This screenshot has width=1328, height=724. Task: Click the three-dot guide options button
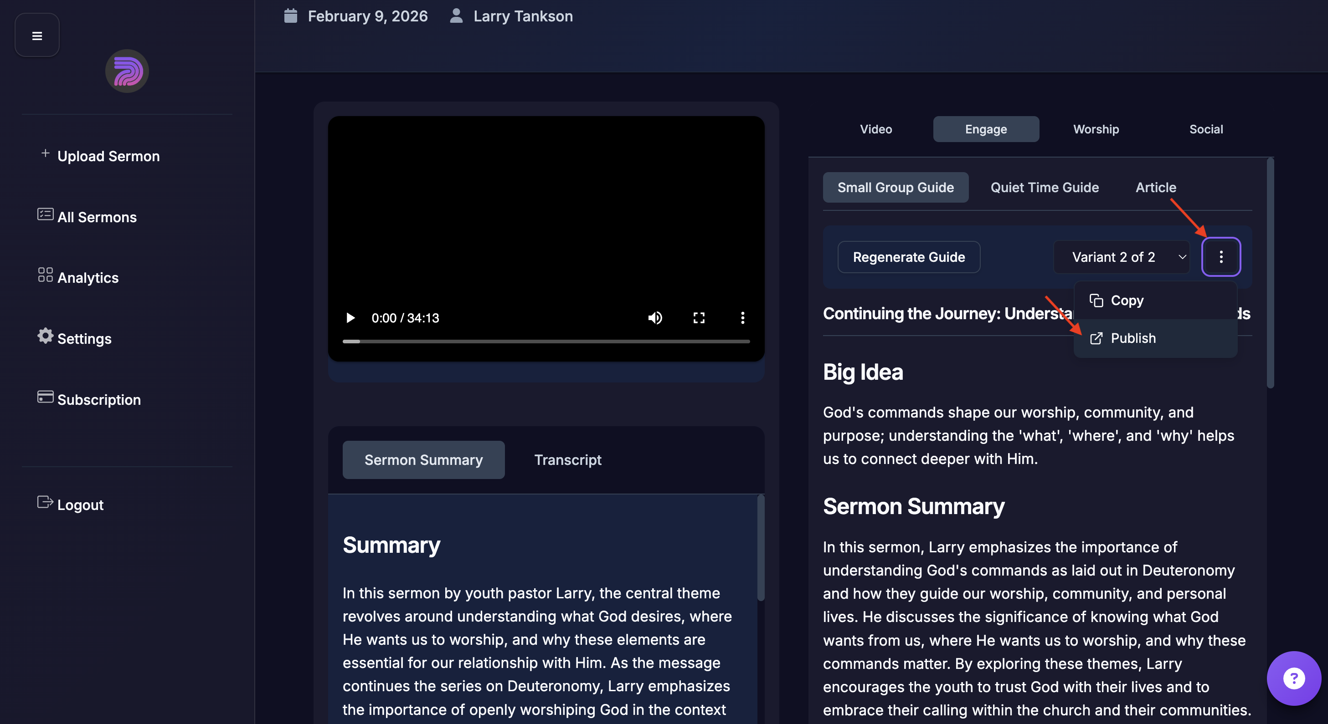click(x=1220, y=256)
